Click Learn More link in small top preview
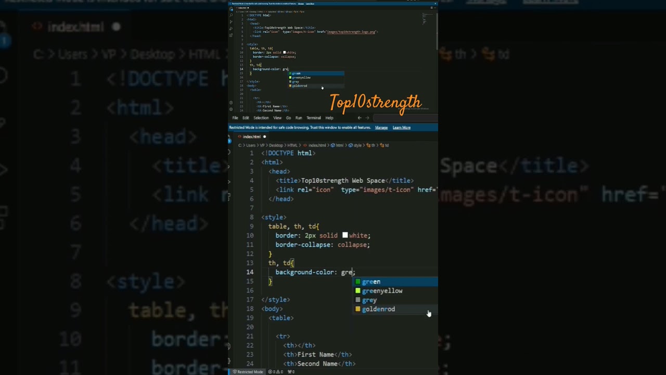 [310, 4]
